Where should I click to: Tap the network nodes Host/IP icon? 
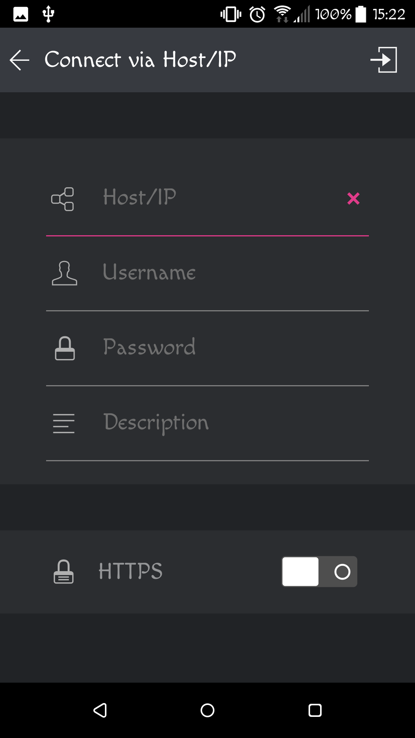tap(63, 199)
